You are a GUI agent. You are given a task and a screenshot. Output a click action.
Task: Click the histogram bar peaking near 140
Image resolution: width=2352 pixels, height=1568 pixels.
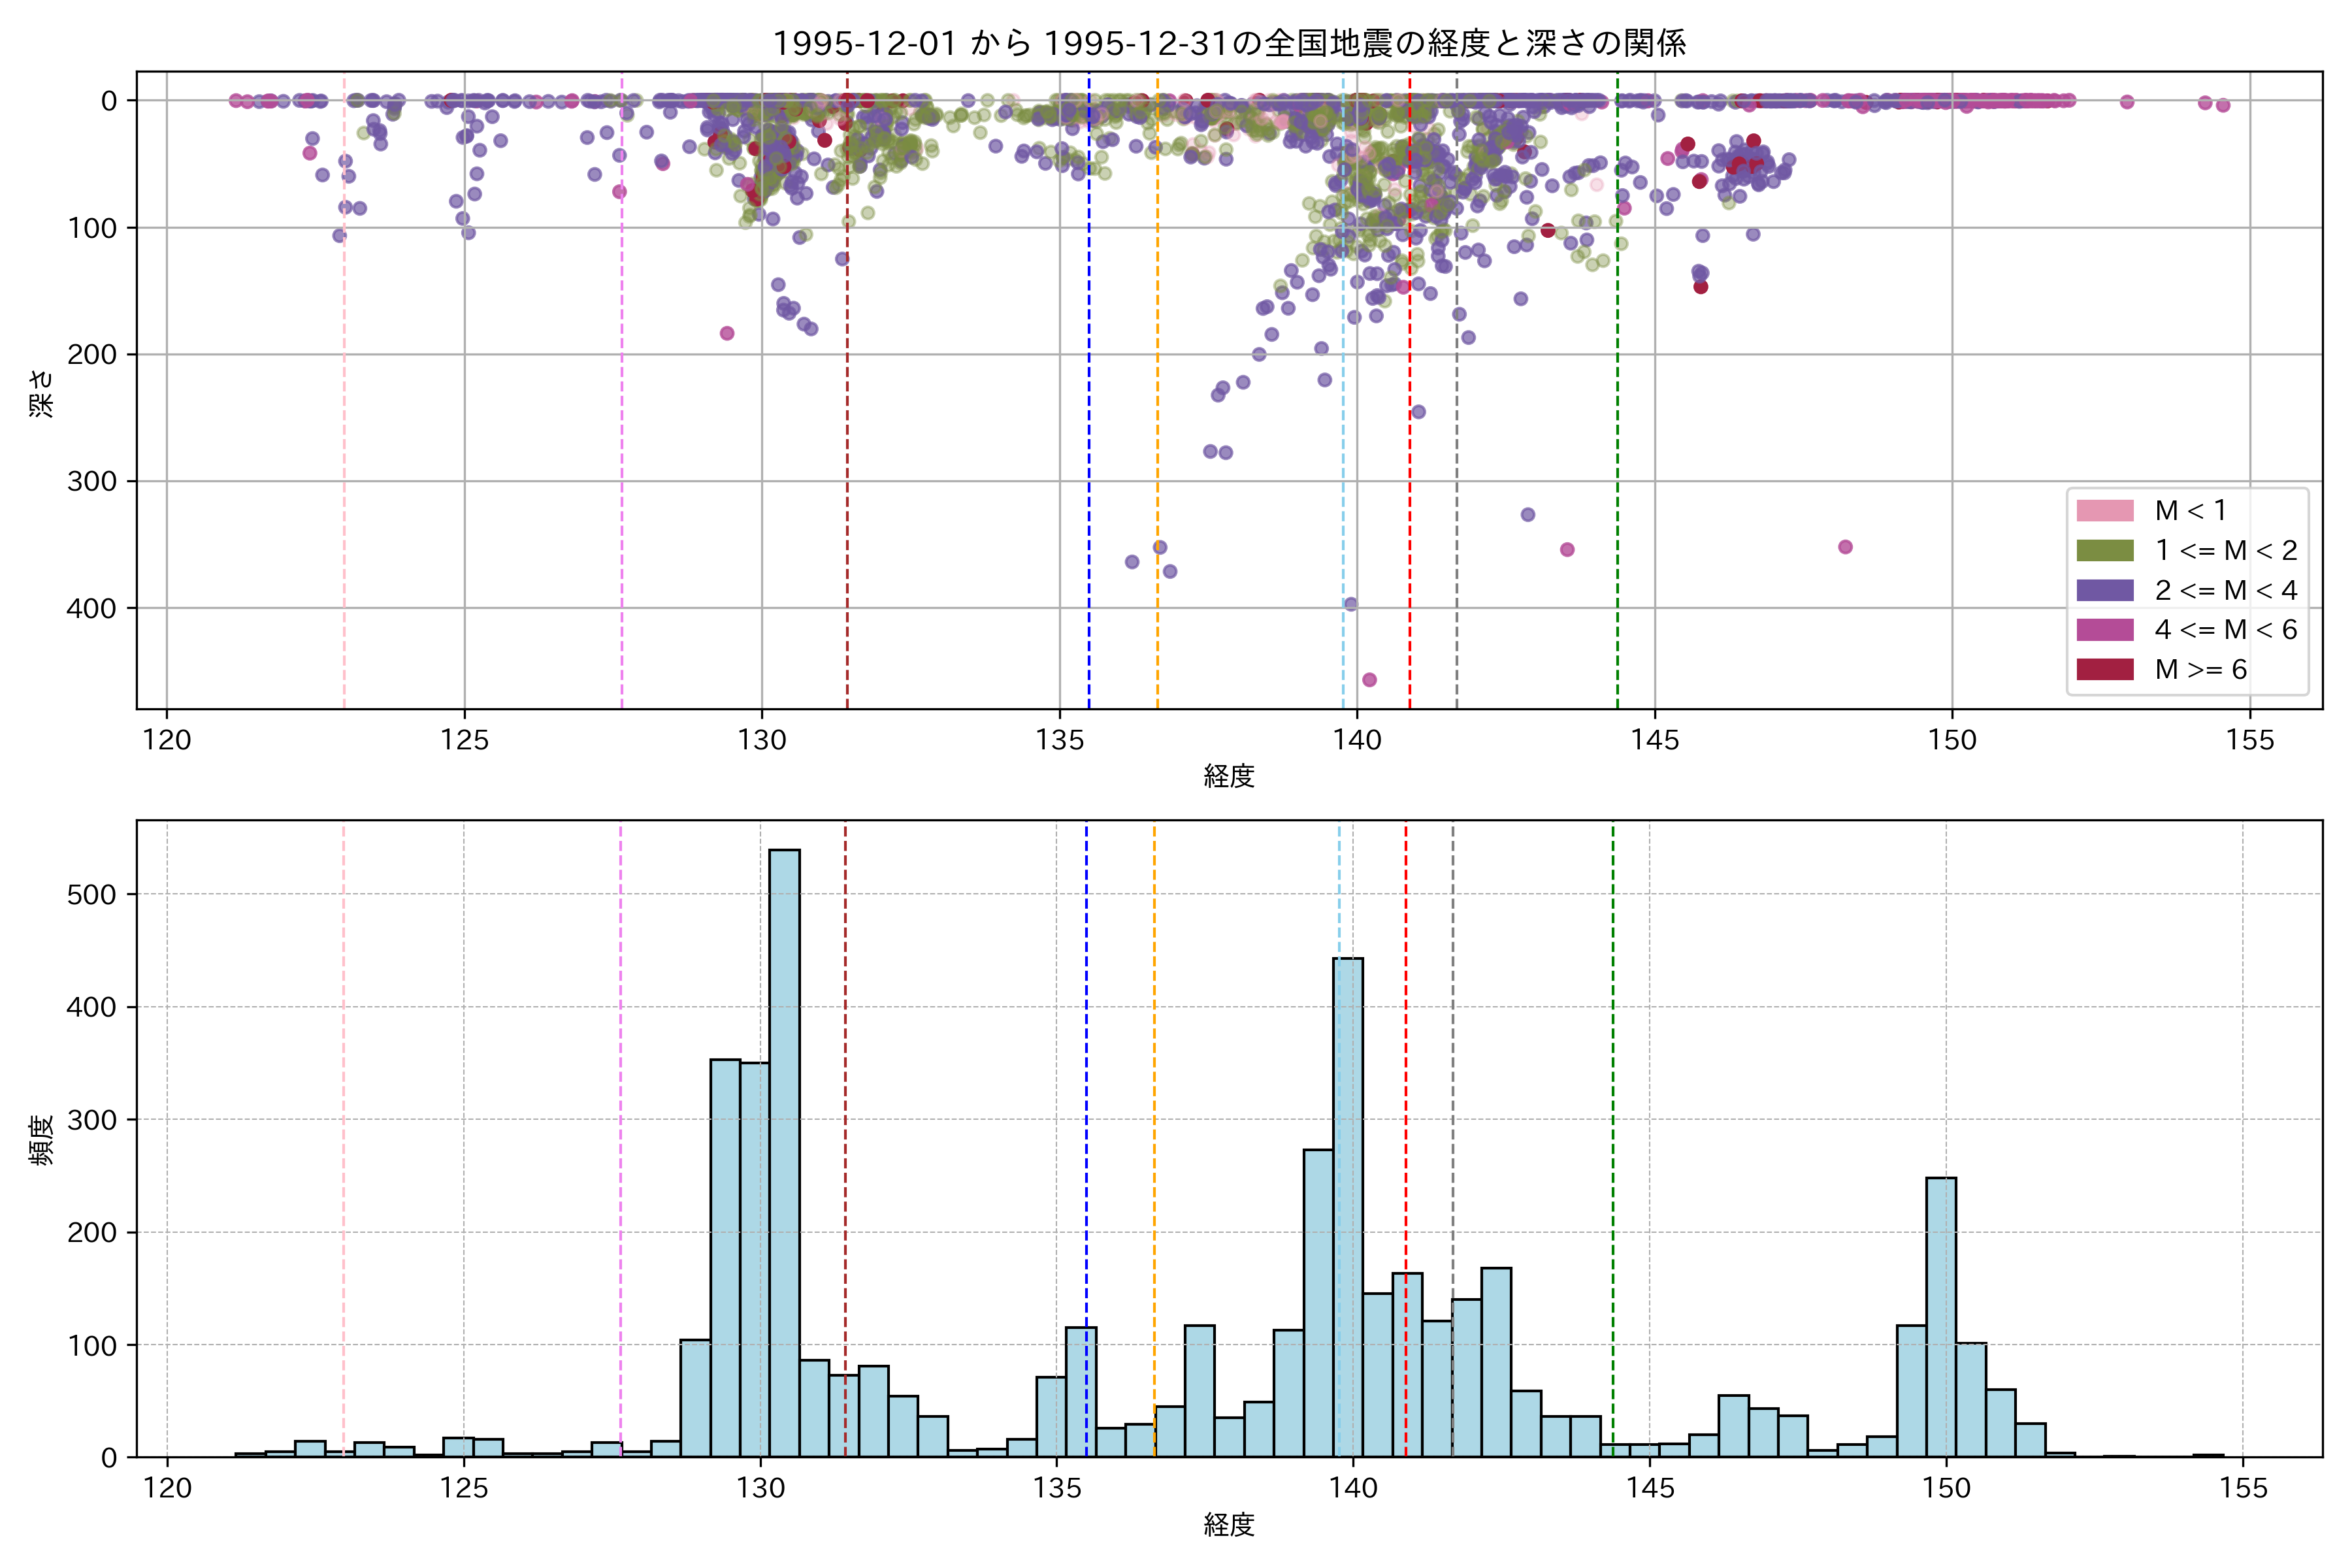[1347, 1200]
